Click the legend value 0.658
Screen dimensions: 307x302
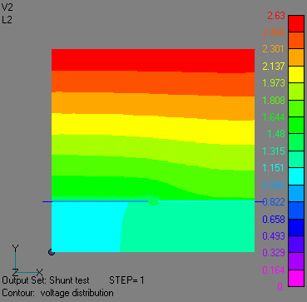point(274,220)
